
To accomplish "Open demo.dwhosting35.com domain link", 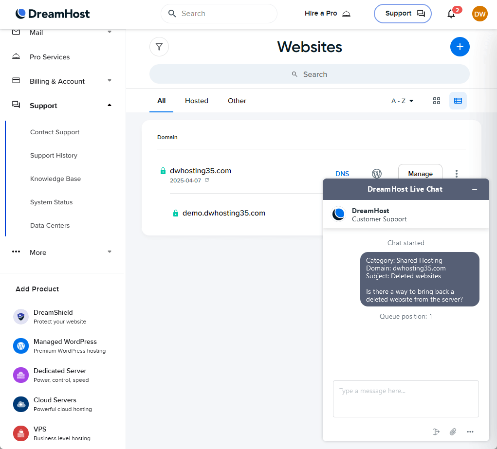I will coord(224,213).
